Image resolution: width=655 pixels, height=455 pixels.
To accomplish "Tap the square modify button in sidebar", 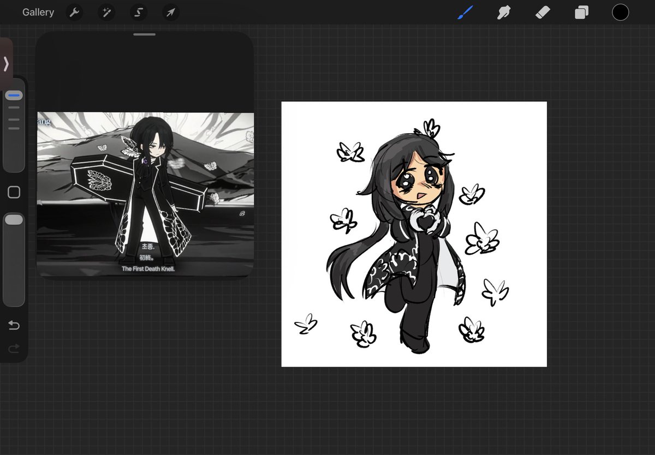I will pyautogui.click(x=14, y=192).
